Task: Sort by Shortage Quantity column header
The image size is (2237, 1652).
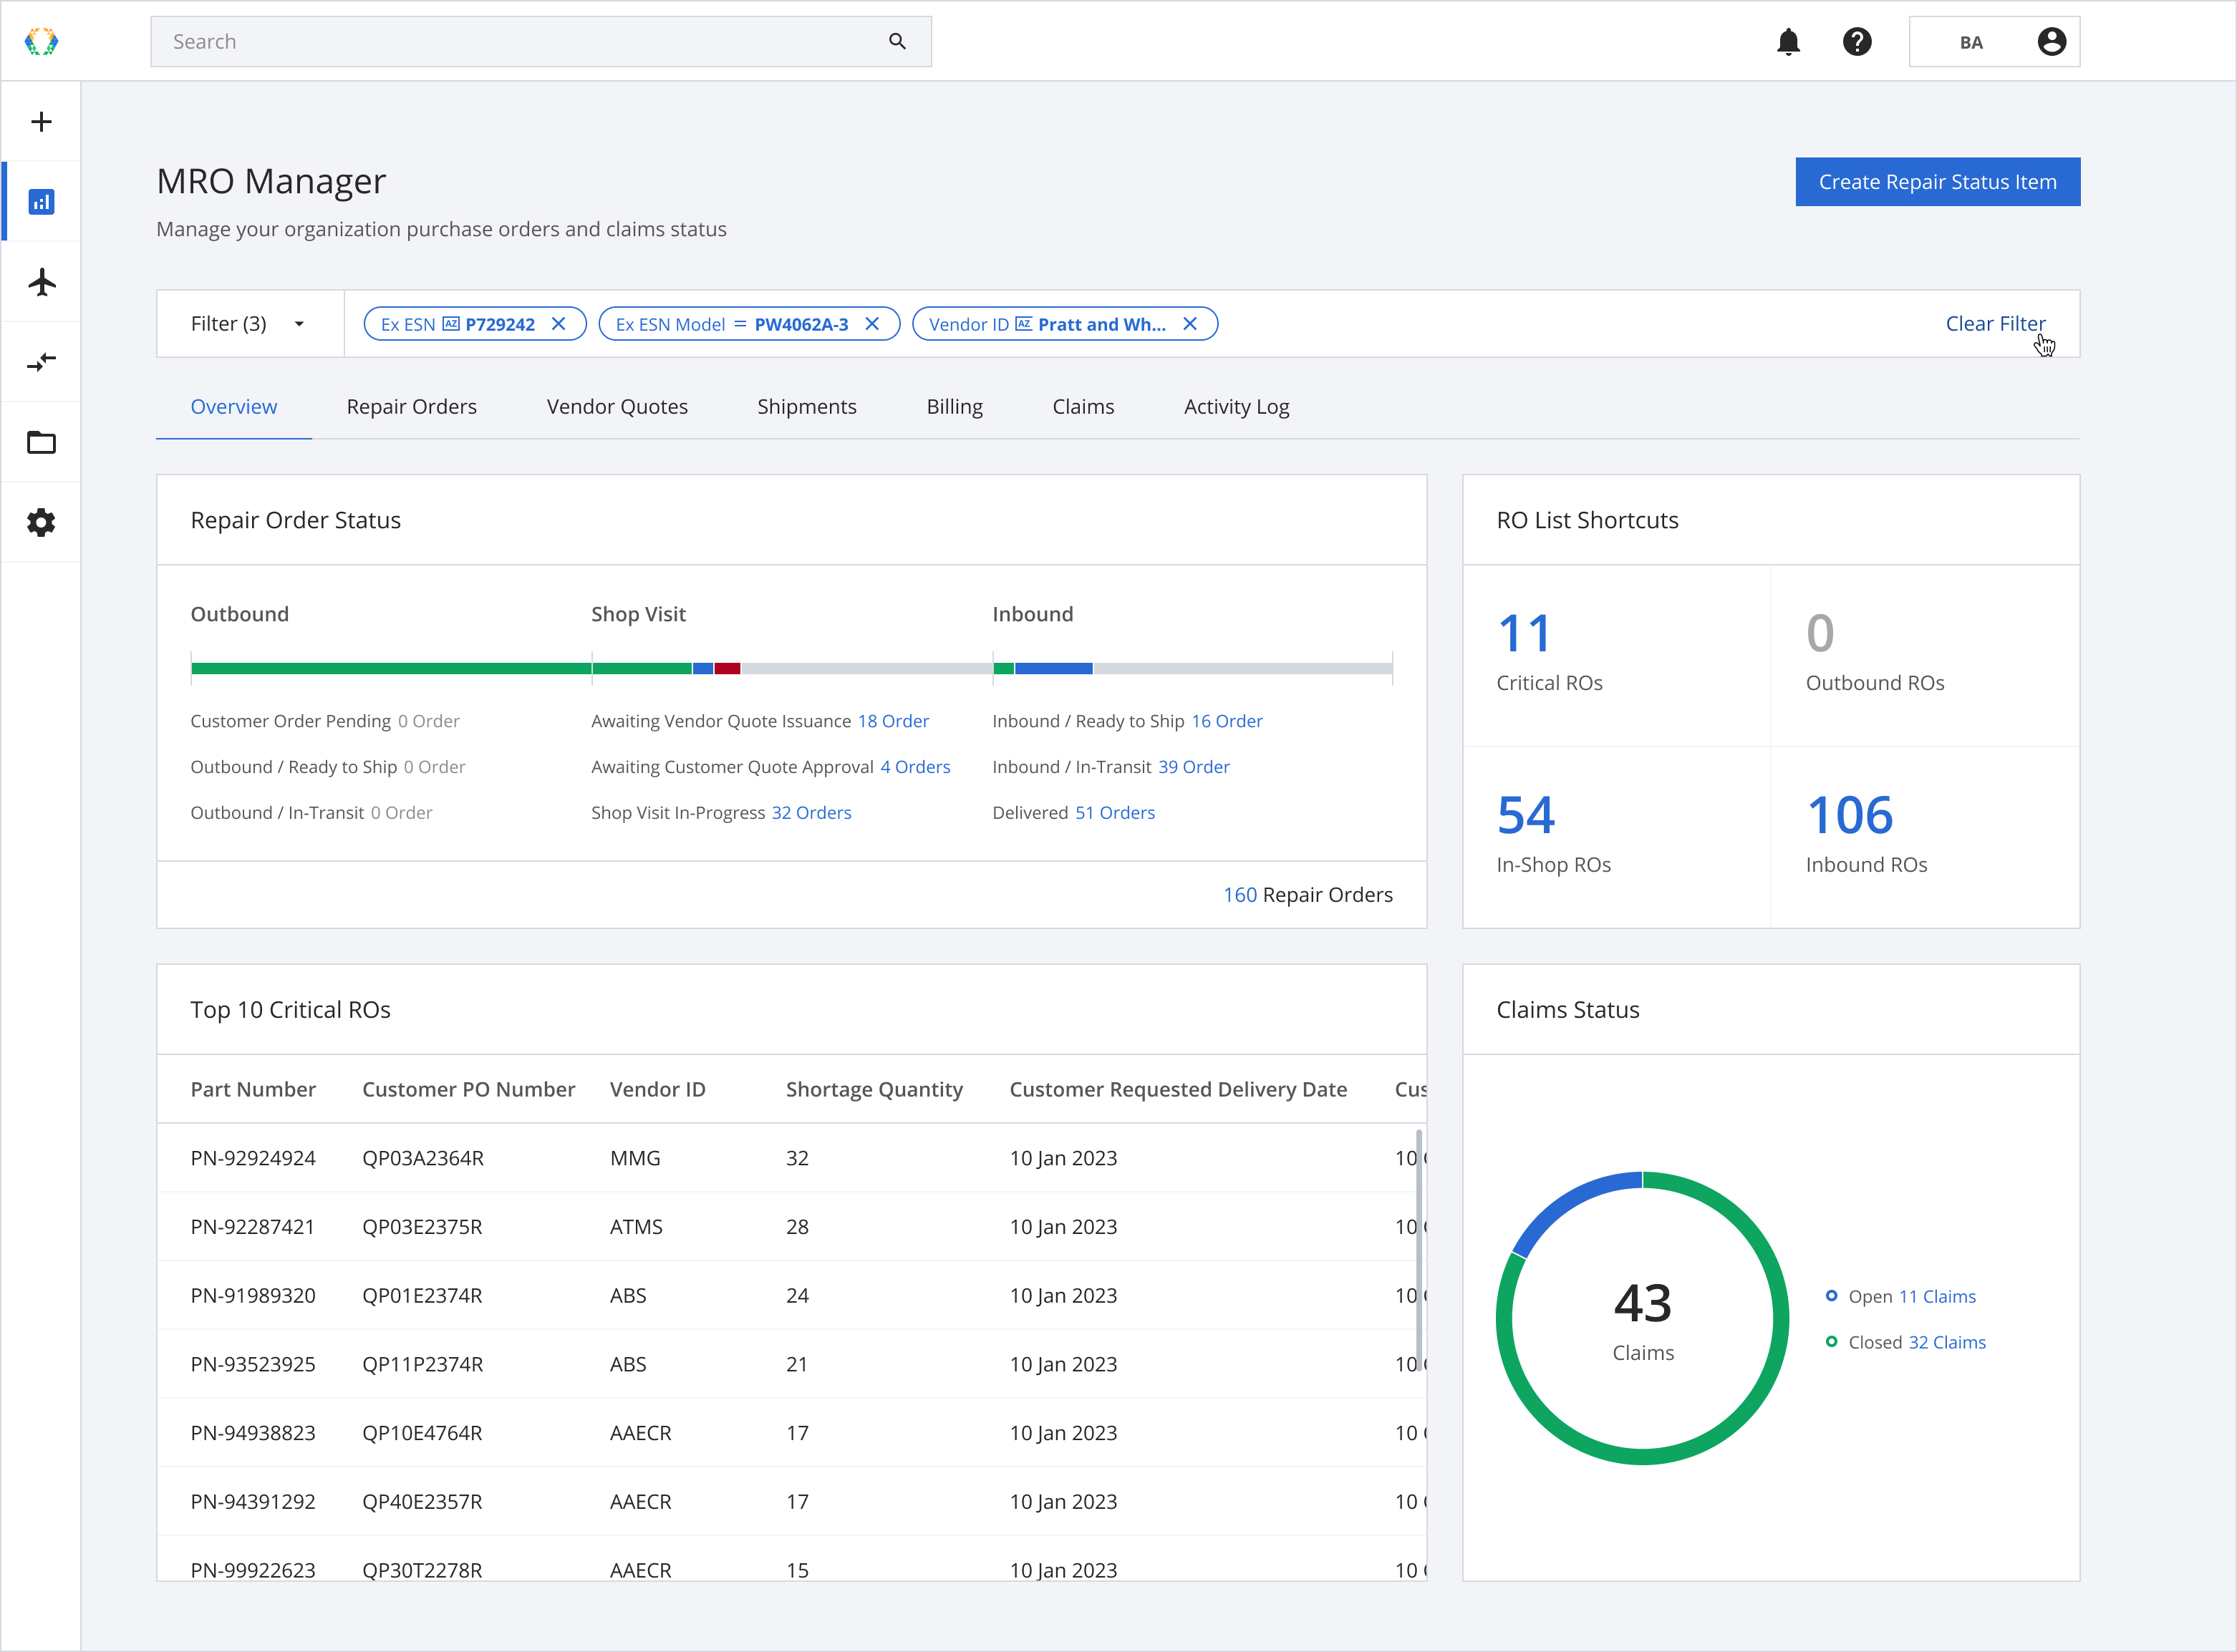Action: [x=874, y=1089]
